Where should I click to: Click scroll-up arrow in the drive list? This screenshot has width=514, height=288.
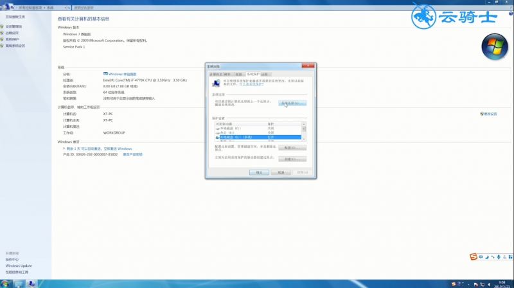coord(304,124)
